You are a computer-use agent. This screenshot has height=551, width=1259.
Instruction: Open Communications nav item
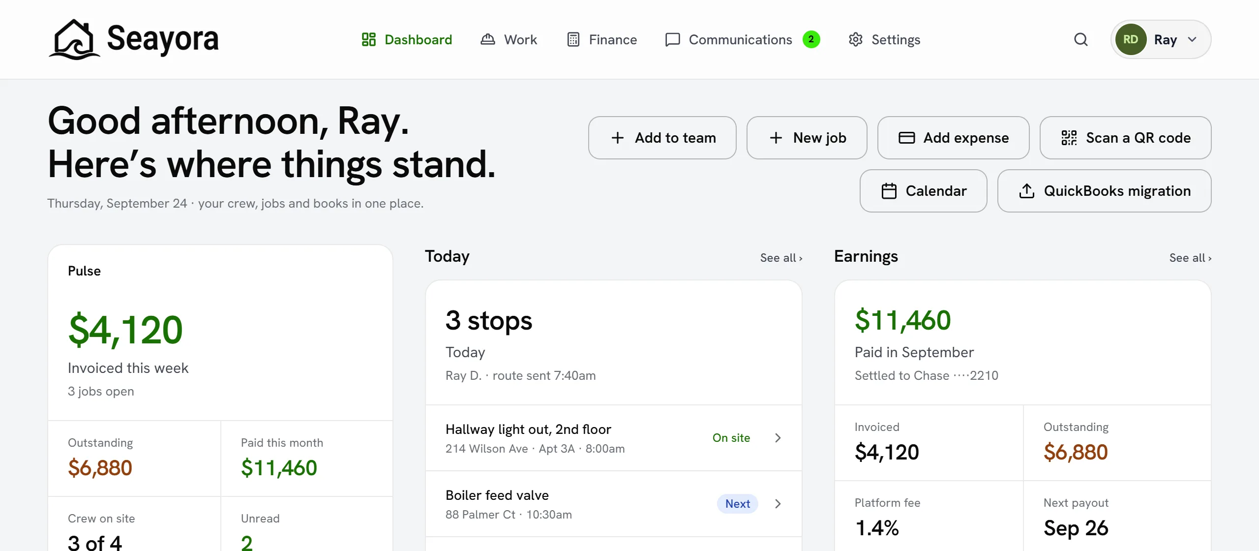[x=742, y=39]
